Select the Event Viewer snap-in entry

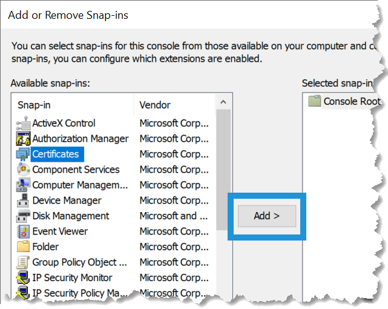click(60, 231)
